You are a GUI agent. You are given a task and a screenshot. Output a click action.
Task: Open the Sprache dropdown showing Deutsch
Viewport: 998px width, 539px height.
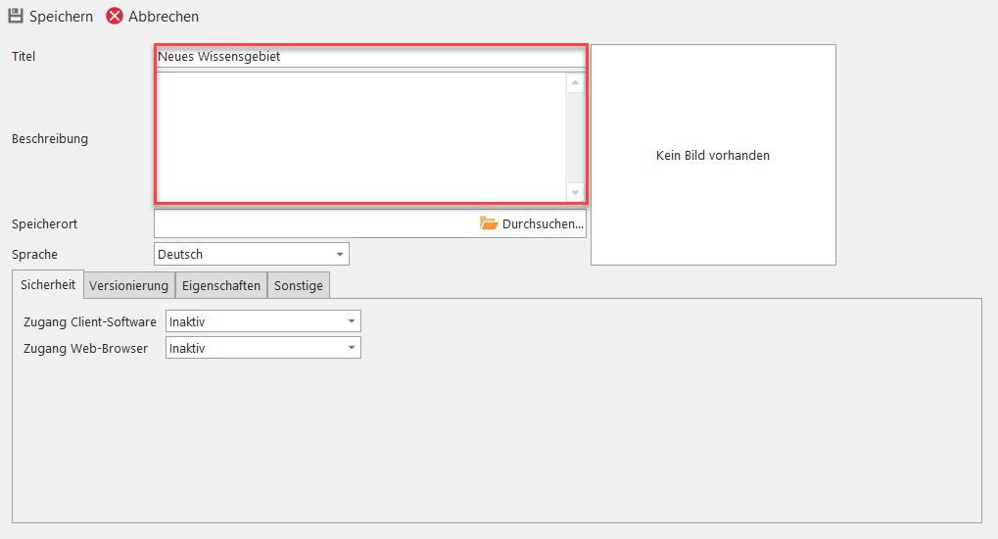pos(252,254)
